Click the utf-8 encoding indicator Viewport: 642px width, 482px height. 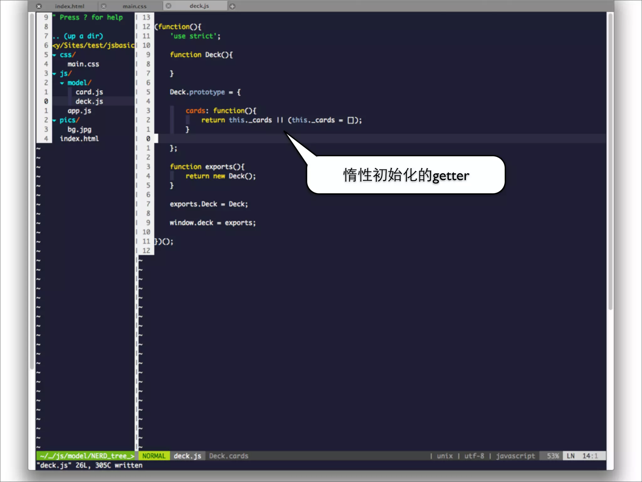[x=474, y=456]
